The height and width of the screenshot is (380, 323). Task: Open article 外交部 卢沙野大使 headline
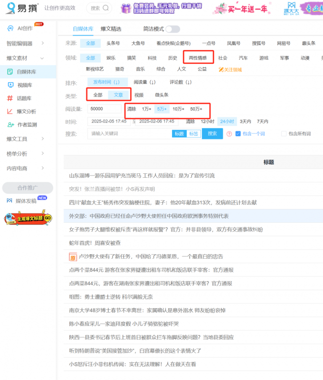[149, 216]
